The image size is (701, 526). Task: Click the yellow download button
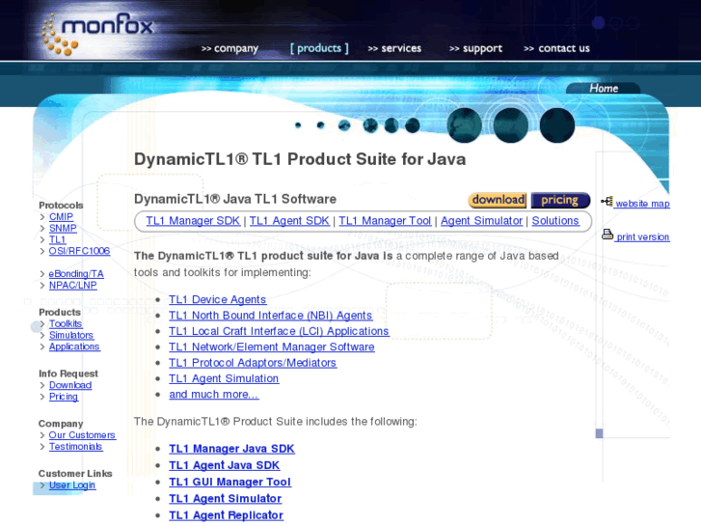click(498, 200)
